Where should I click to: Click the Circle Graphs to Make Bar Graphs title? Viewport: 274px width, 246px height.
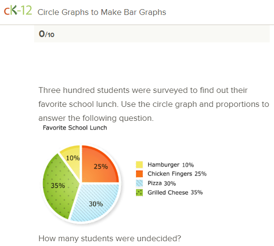click(x=102, y=12)
